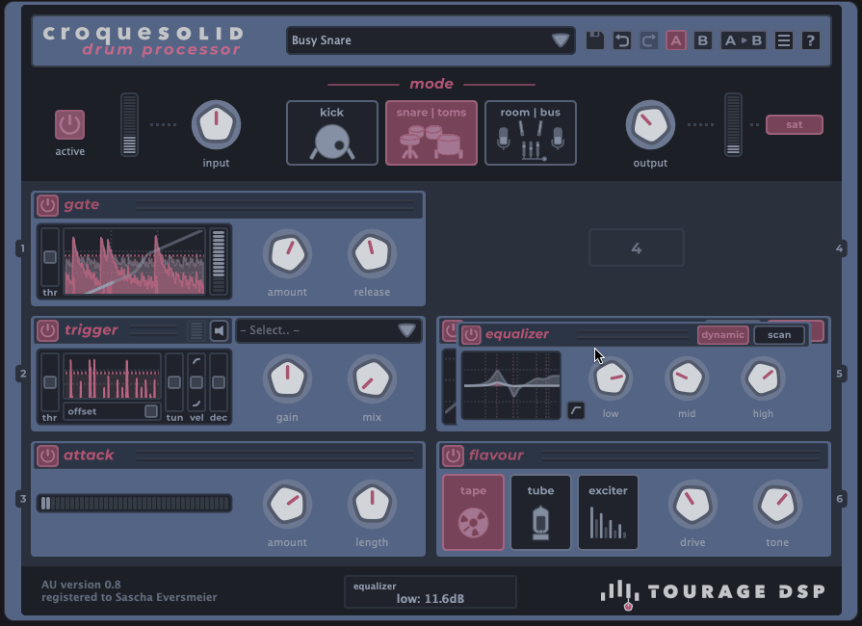Toggle equalizer dynamic mode
The height and width of the screenshot is (626, 862).
coord(723,335)
